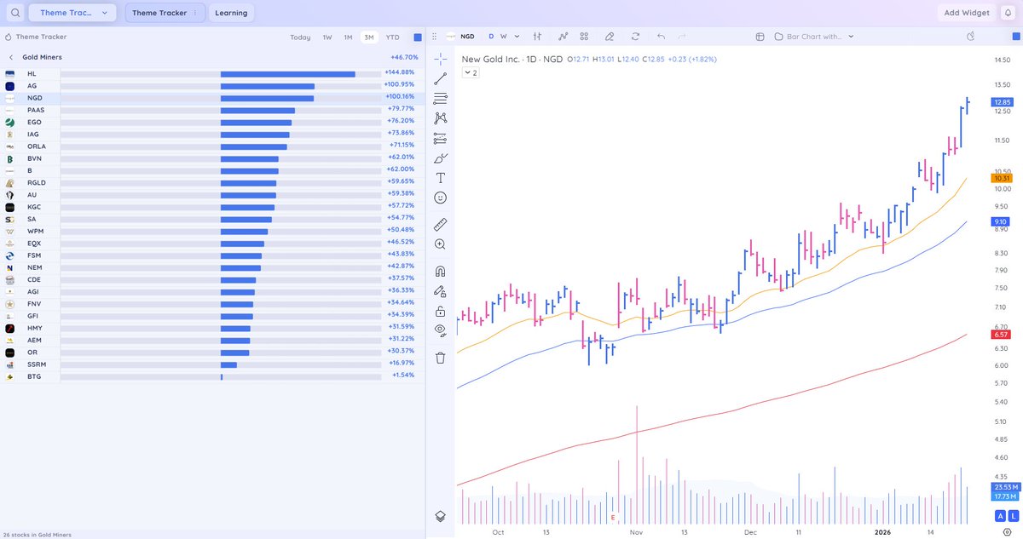Image resolution: width=1023 pixels, height=539 pixels.
Task: Select the PAAS stock row
Action: [211, 110]
